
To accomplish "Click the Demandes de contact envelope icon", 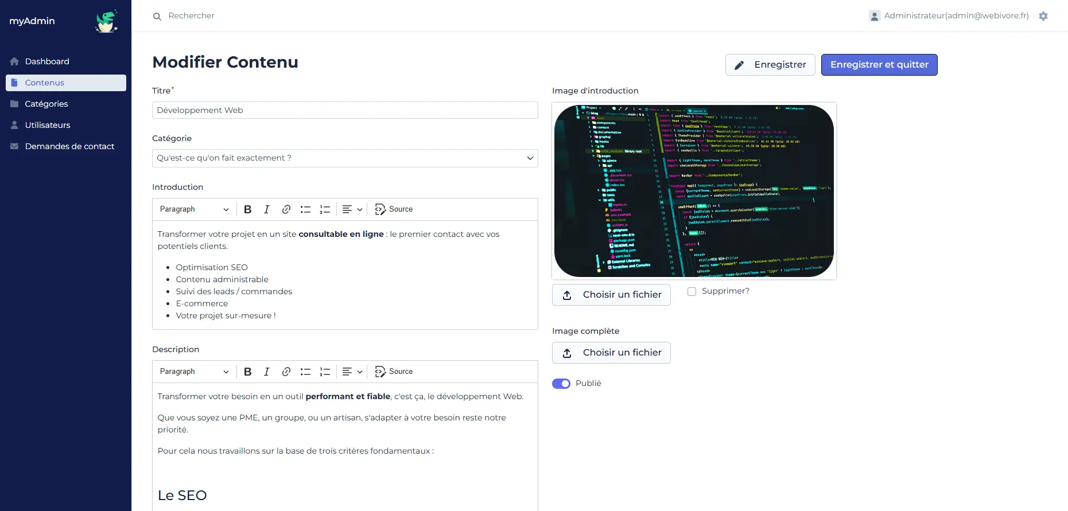I will (x=14, y=146).
